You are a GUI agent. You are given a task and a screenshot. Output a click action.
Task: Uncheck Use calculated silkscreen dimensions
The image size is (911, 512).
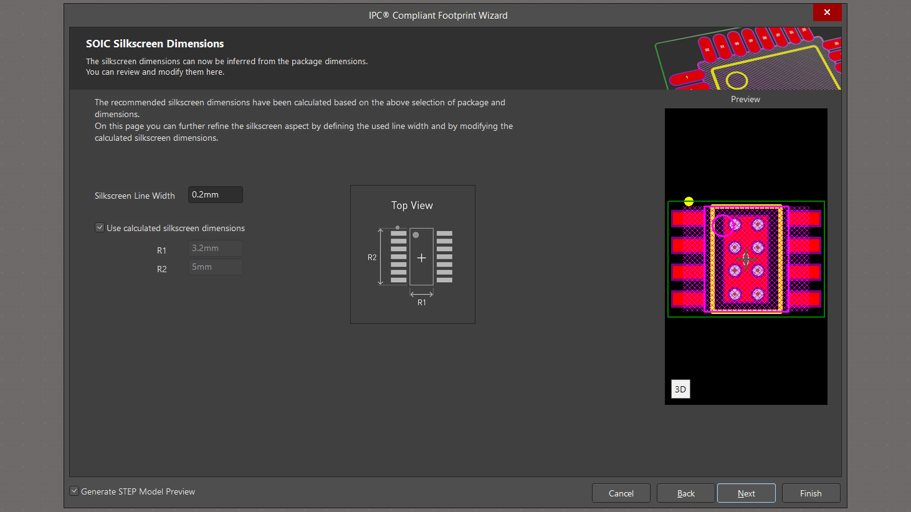(100, 228)
